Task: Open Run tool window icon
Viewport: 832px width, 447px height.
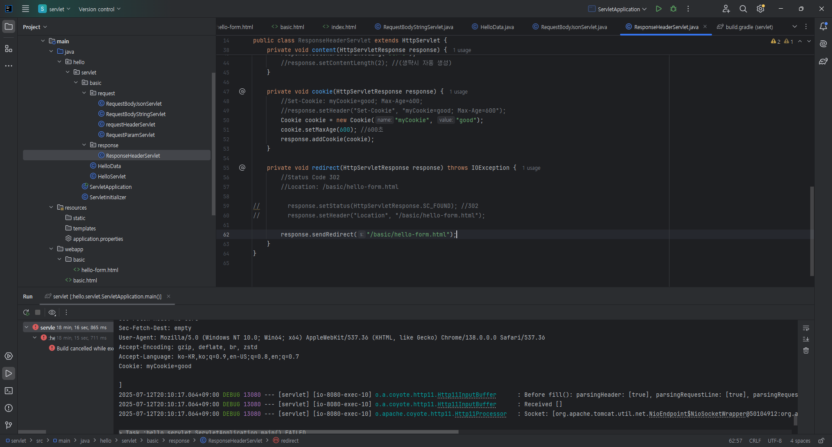Action: pyautogui.click(x=9, y=373)
